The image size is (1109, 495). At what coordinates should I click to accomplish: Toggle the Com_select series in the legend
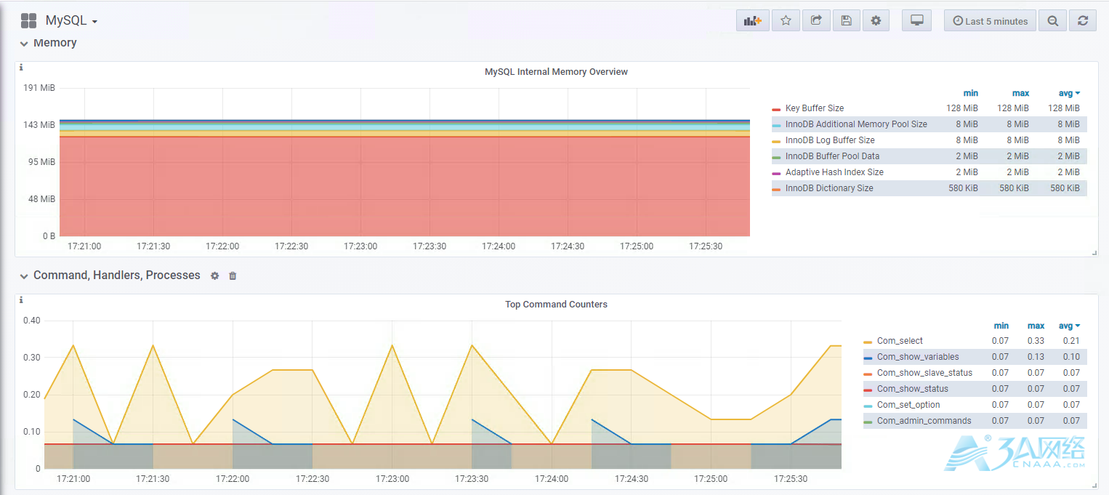[x=900, y=341]
